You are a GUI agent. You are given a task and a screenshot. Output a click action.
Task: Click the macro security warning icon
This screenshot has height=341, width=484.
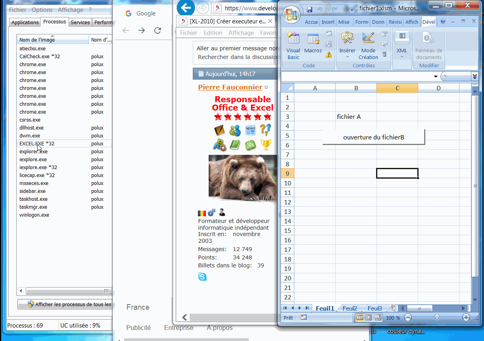point(328,55)
